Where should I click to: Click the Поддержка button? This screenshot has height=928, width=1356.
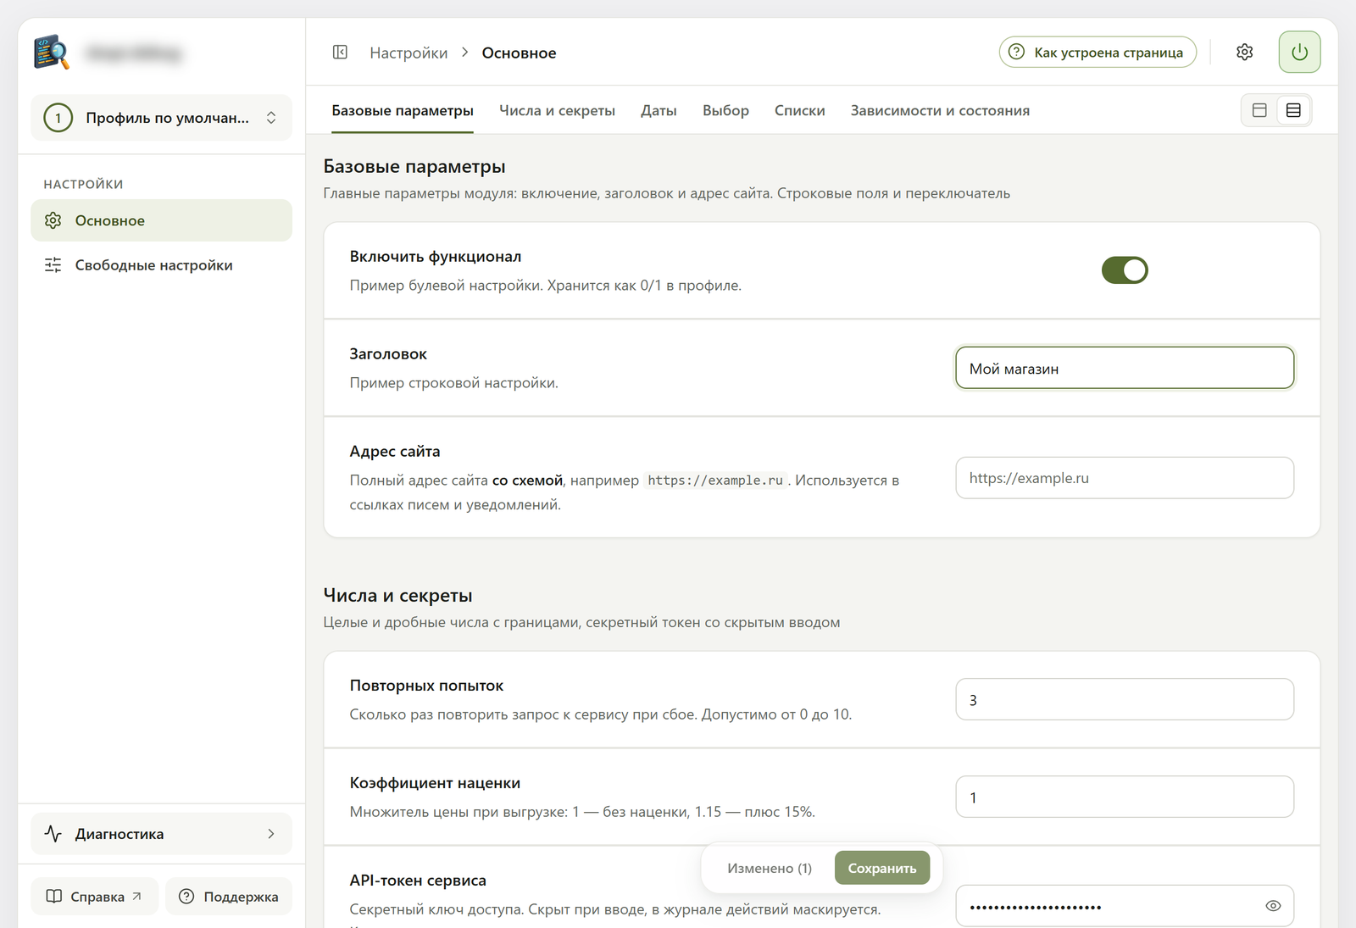click(x=229, y=897)
